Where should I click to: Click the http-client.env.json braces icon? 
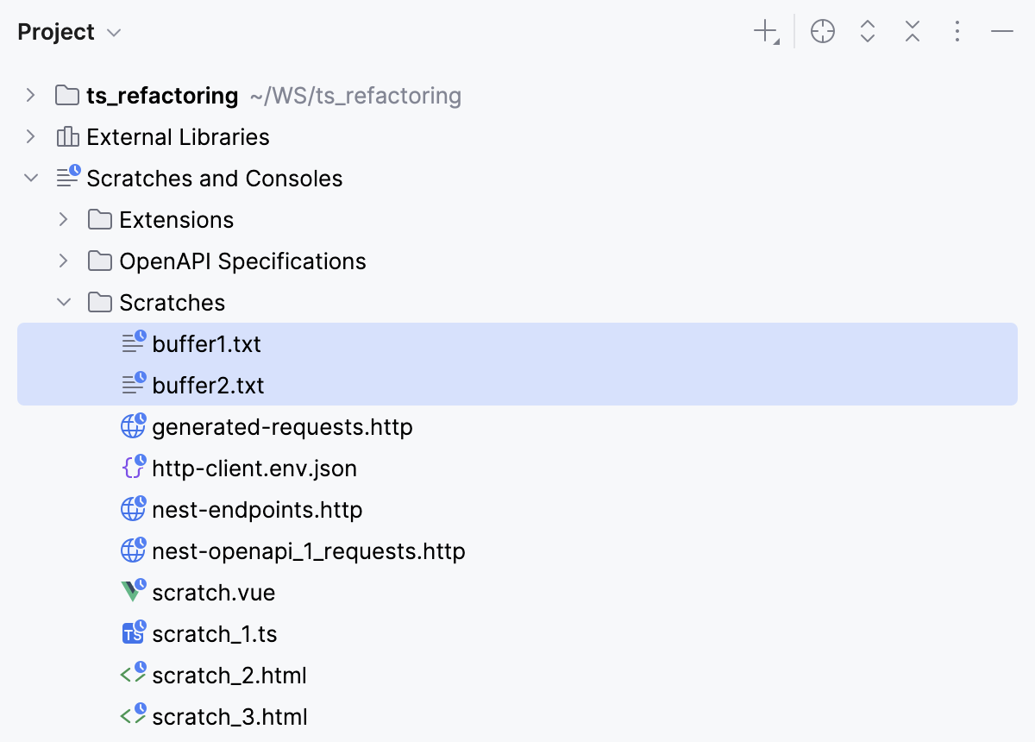click(133, 468)
